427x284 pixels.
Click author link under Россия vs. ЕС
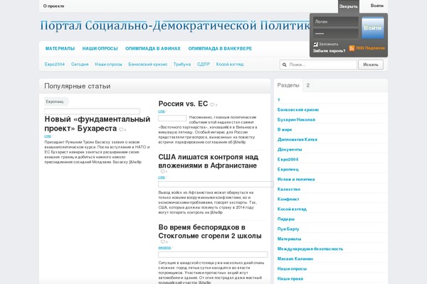[162, 111]
